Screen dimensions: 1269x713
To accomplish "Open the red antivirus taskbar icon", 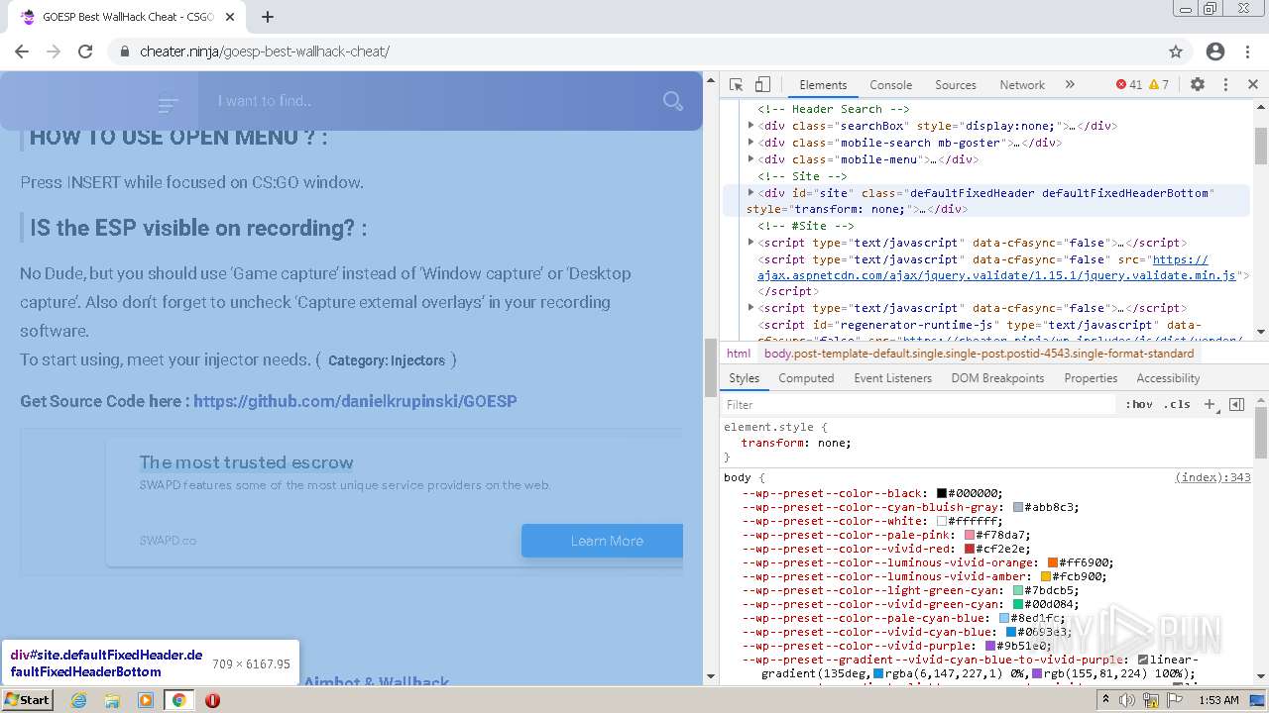I will pyautogui.click(x=212, y=700).
